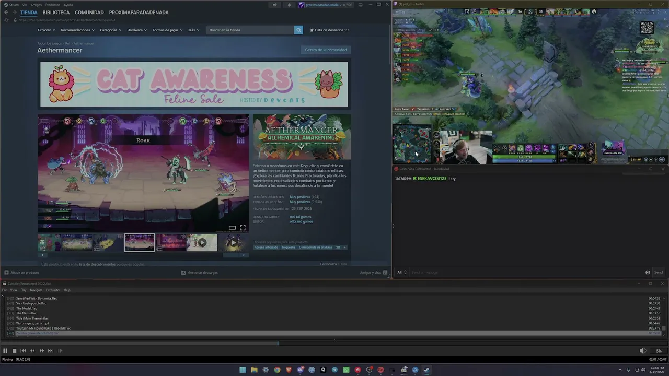Expand the Hardware dropdown
This screenshot has height=376, width=669.
tap(137, 30)
